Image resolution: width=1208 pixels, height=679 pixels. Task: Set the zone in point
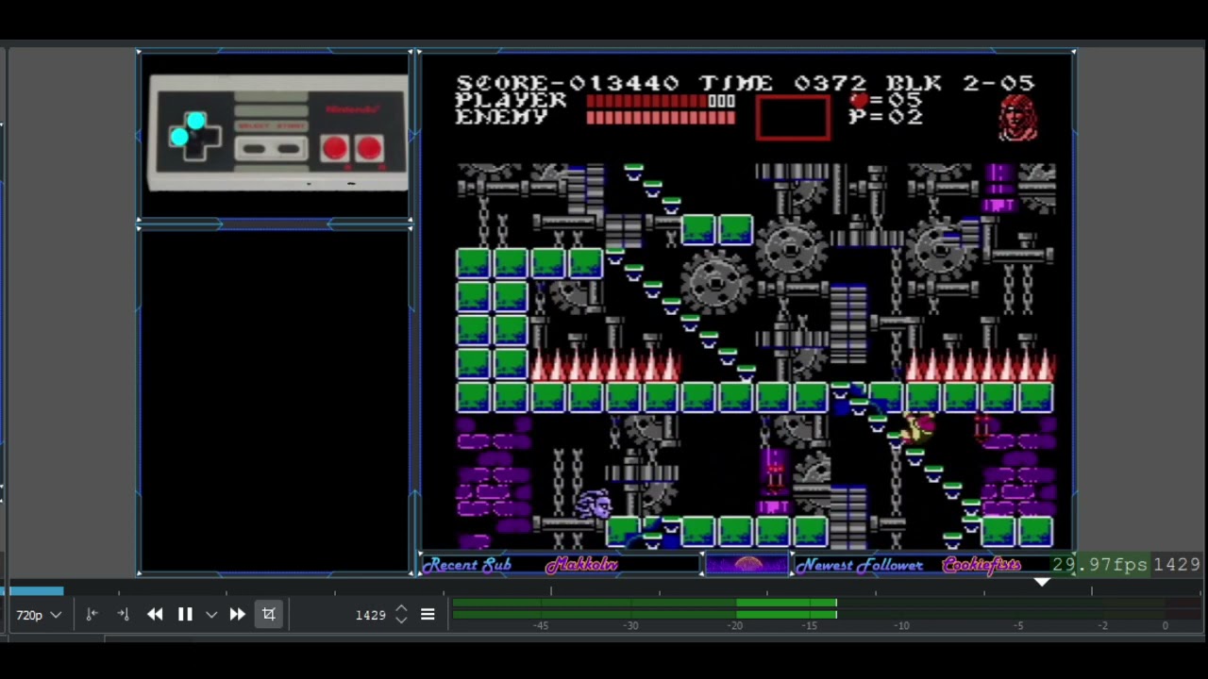pyautogui.click(x=92, y=615)
